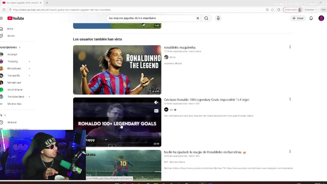Click the #futbol hashtag text
327x184 pixels.
(179, 64)
